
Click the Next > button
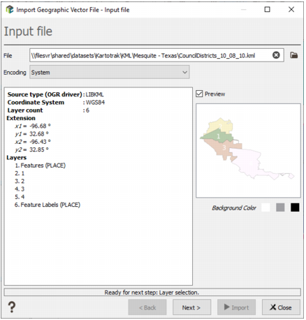[191, 307]
